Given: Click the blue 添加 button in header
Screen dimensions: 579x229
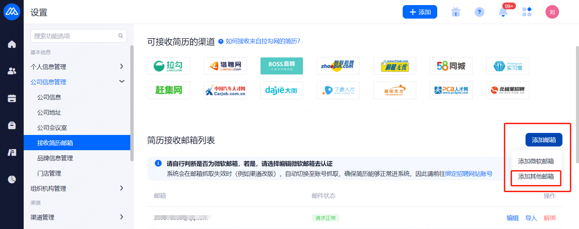Looking at the screenshot, I should [x=420, y=12].
